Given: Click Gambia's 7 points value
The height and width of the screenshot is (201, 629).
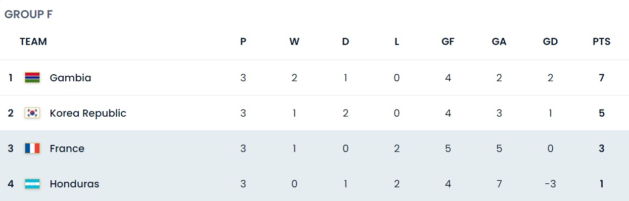Looking at the screenshot, I should coord(602,78).
